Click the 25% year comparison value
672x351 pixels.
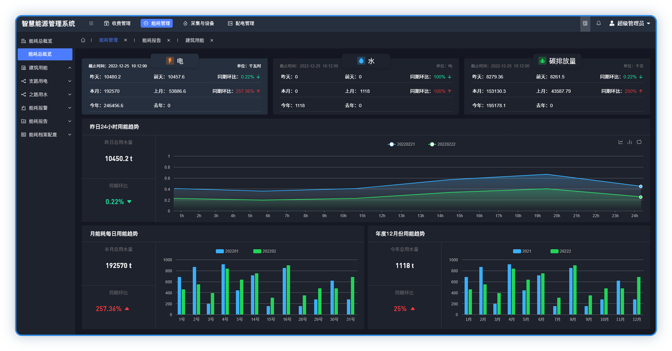point(400,309)
